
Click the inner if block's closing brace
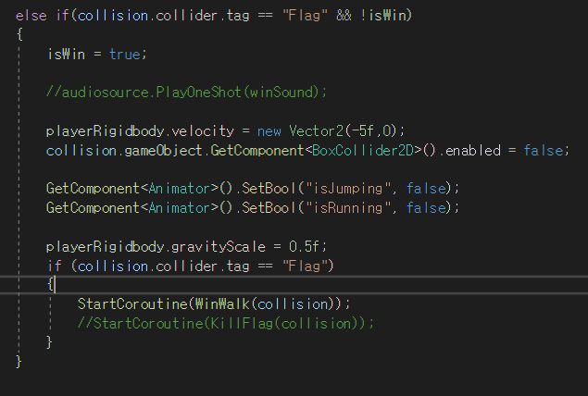click(x=49, y=342)
